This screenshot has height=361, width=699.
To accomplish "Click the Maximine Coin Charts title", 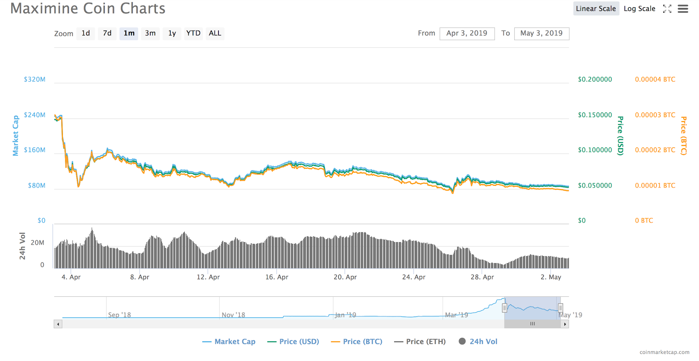I will (x=88, y=8).
